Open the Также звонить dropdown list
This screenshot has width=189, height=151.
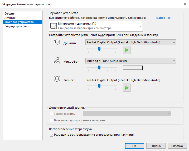tap(127, 114)
